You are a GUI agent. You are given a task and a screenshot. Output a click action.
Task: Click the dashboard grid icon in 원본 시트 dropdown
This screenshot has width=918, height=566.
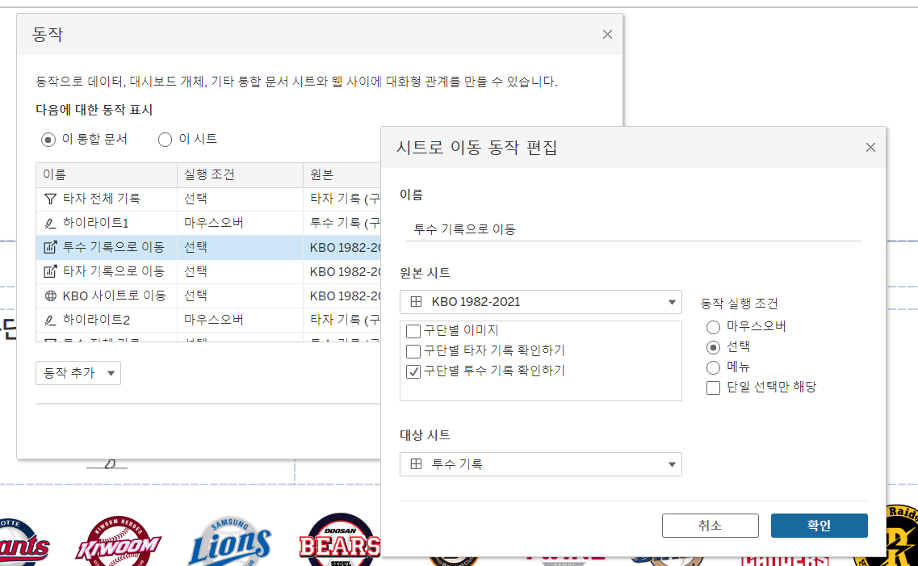point(416,302)
